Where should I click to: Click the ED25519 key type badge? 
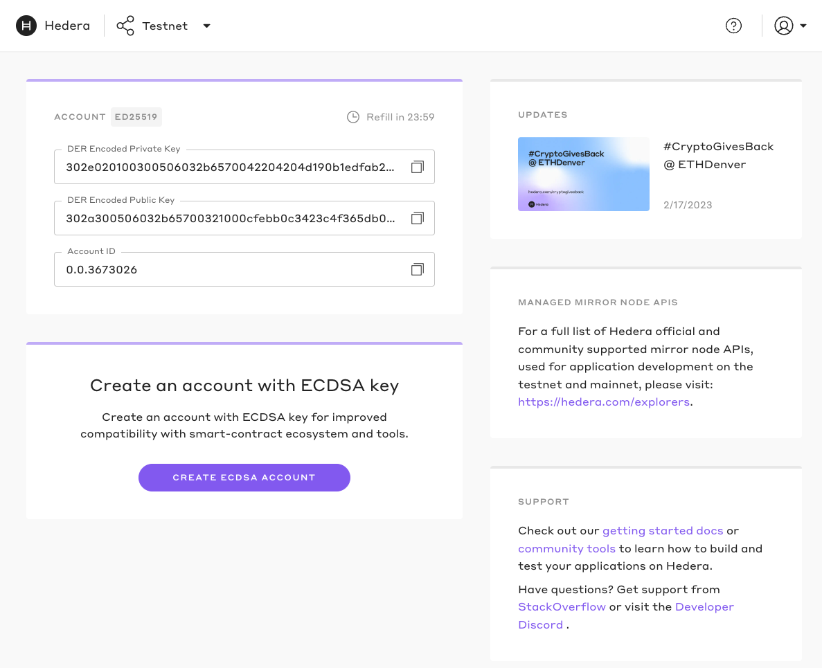(136, 117)
